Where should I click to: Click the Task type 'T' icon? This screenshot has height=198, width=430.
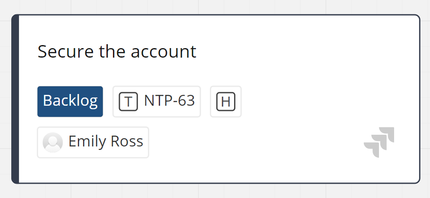pos(128,102)
